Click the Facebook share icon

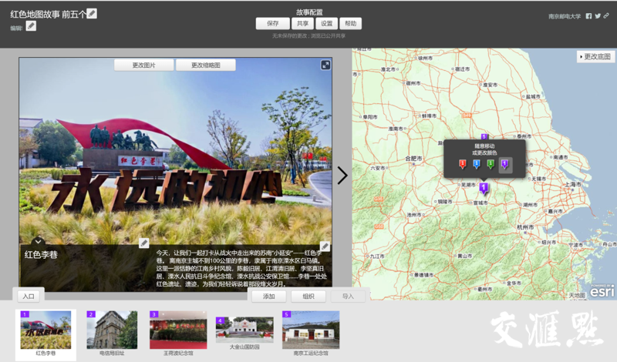click(x=589, y=15)
